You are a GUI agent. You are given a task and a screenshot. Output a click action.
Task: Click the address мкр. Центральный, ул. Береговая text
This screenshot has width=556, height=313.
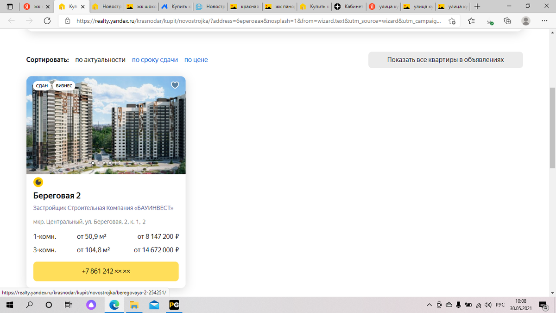(89, 222)
